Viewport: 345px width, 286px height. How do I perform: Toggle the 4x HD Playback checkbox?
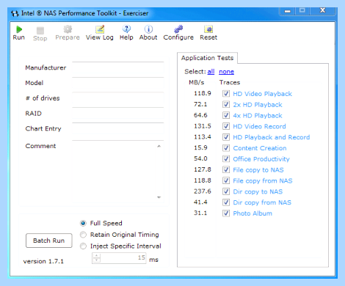pyautogui.click(x=226, y=115)
